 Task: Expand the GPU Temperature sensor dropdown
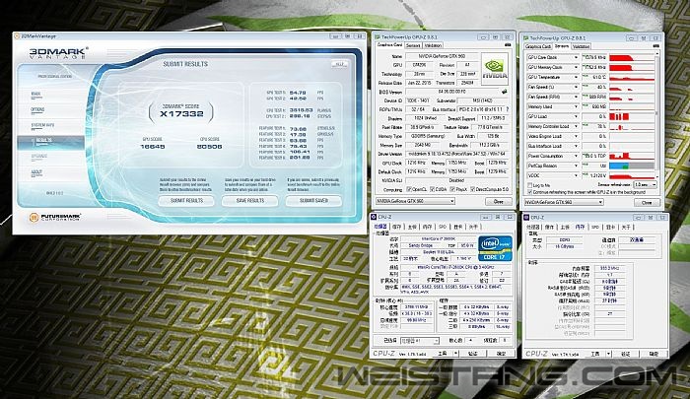[x=586, y=76]
